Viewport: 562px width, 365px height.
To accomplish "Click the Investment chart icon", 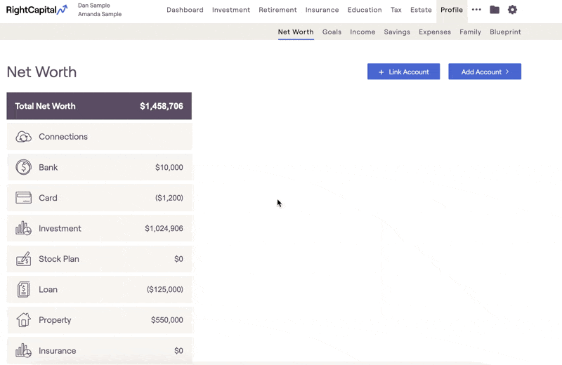I will (x=23, y=228).
